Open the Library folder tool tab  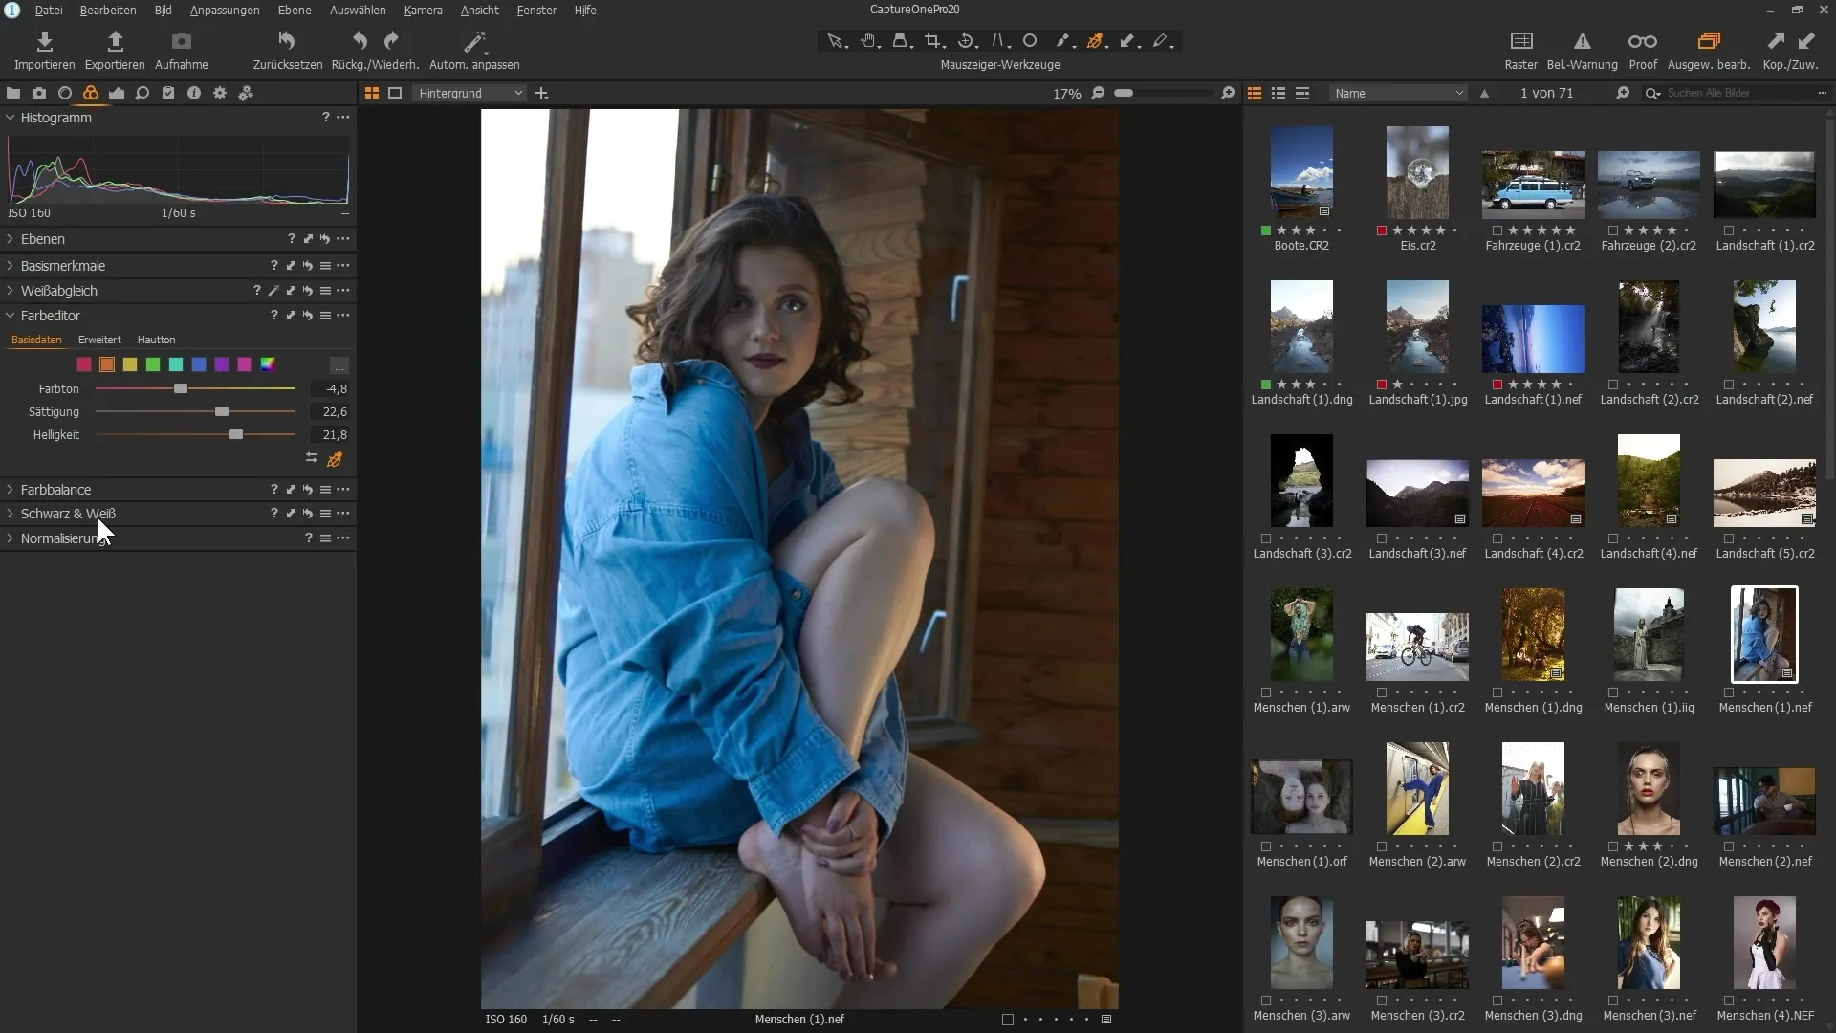tap(13, 93)
